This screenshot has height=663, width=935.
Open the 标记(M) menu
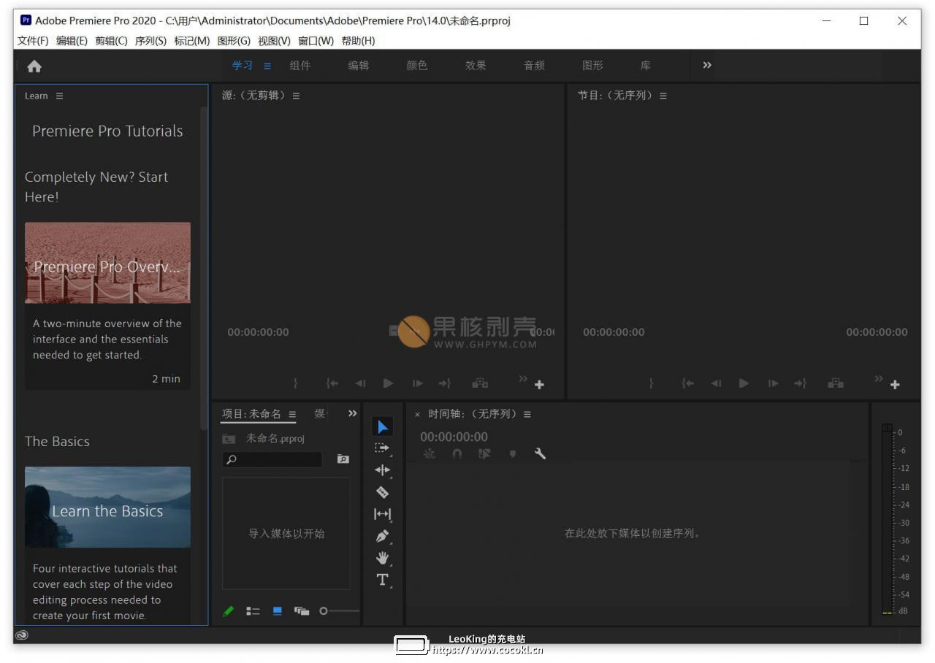click(x=191, y=41)
